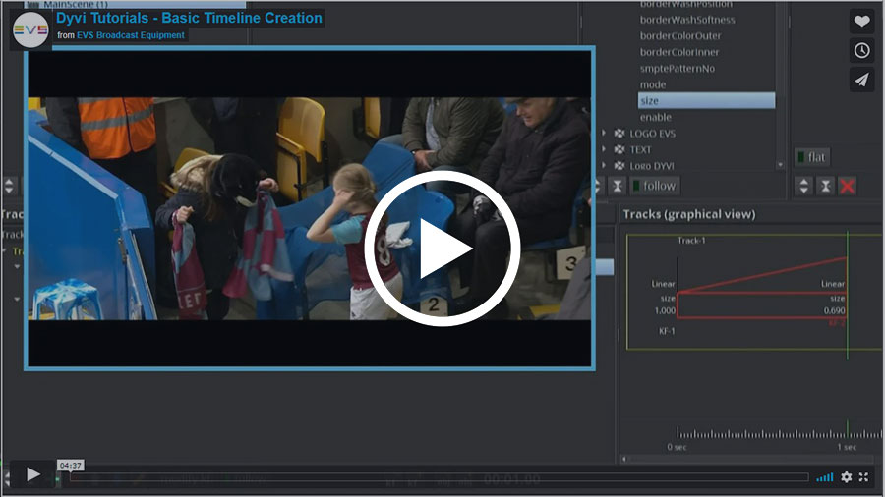Click the size value '0.690'
Screen dimensions: 885x497
click(834, 311)
